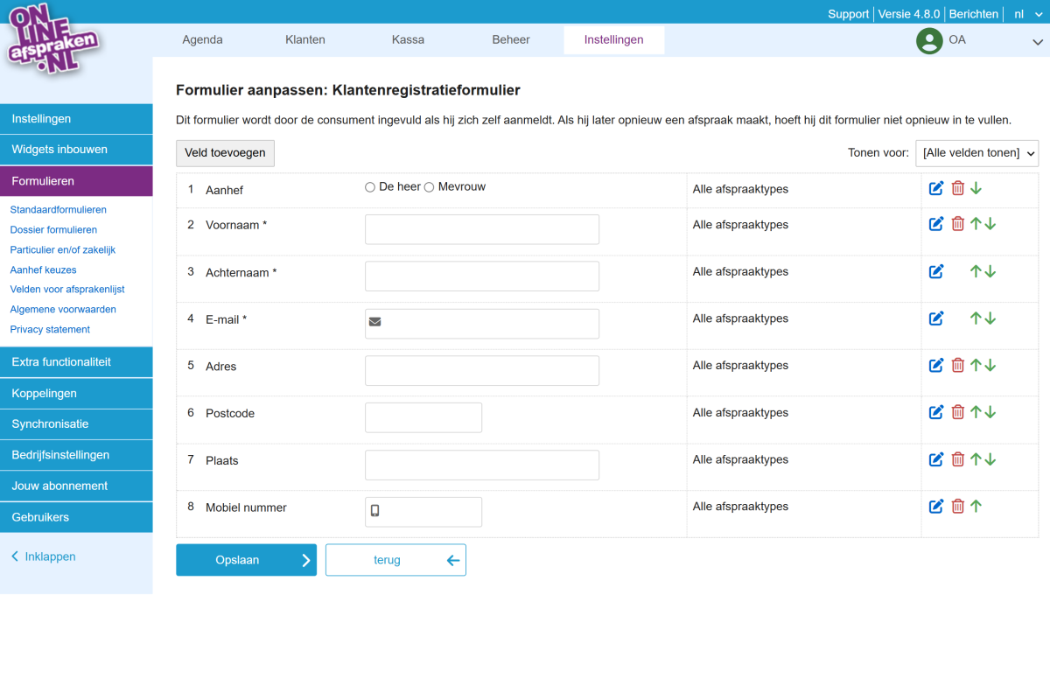Edit the Adres field
This screenshot has height=679, width=1050.
[936, 365]
